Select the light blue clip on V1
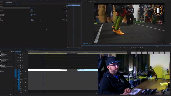This screenshot has height=96, width=171. [88, 70]
